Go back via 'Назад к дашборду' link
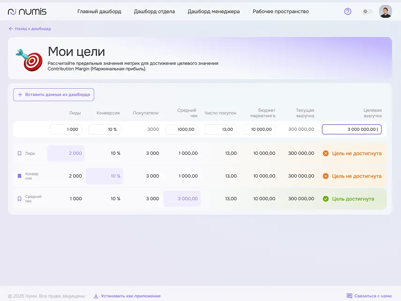401x301 pixels. coord(30,29)
